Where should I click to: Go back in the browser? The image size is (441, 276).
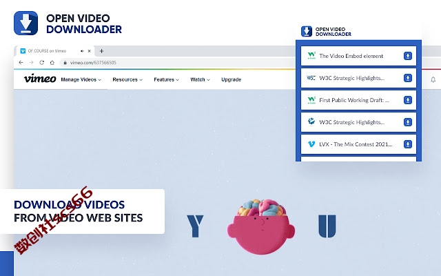tap(21, 63)
